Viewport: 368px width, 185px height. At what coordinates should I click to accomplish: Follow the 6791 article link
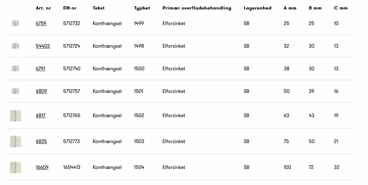pyautogui.click(x=41, y=69)
